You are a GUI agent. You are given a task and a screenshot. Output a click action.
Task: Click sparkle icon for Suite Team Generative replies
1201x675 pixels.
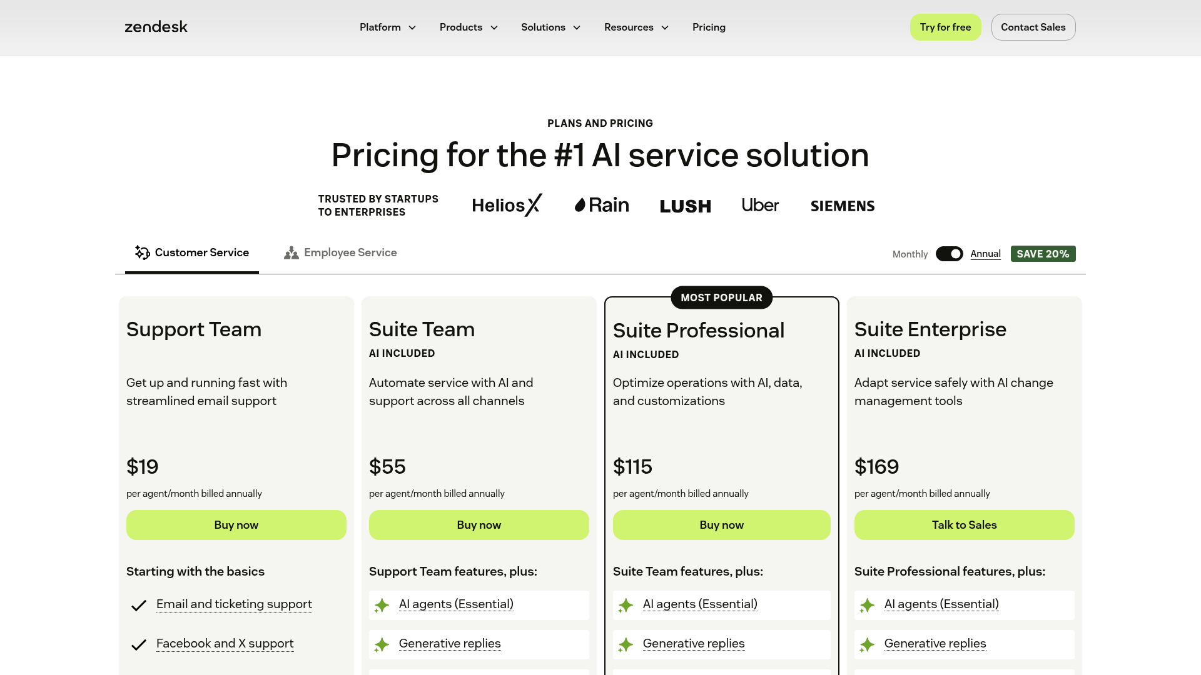pos(382,644)
